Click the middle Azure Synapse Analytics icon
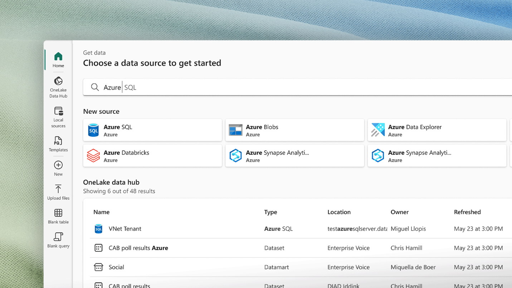The image size is (512, 288). click(x=235, y=156)
